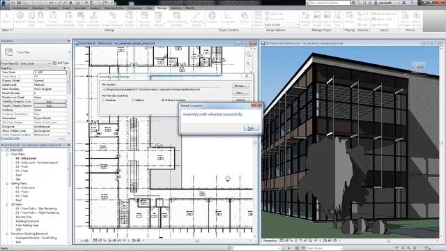Open Object Styles settings

(31, 19)
